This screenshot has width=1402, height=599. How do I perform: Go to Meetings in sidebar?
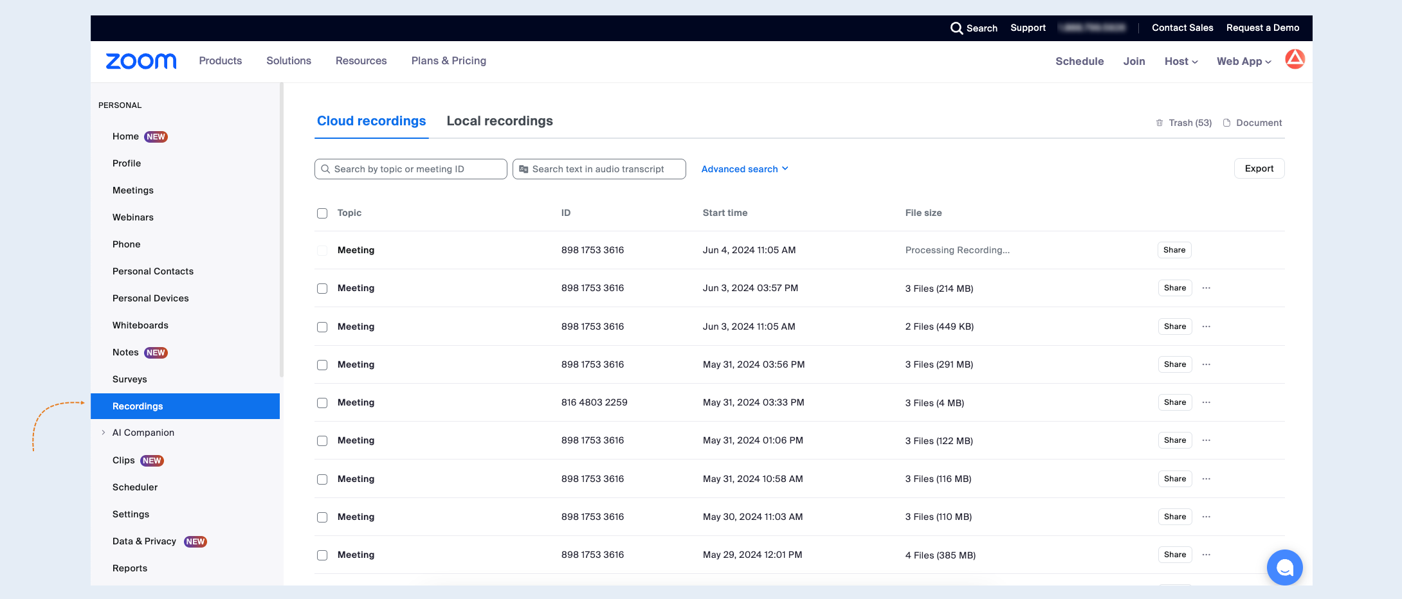pos(133,190)
